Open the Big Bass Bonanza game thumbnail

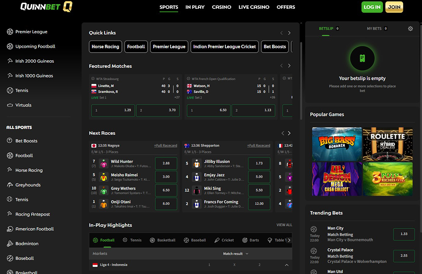(x=337, y=144)
